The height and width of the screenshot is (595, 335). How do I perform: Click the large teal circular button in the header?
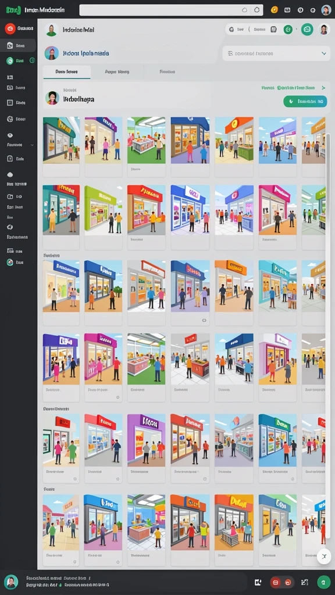(307, 29)
